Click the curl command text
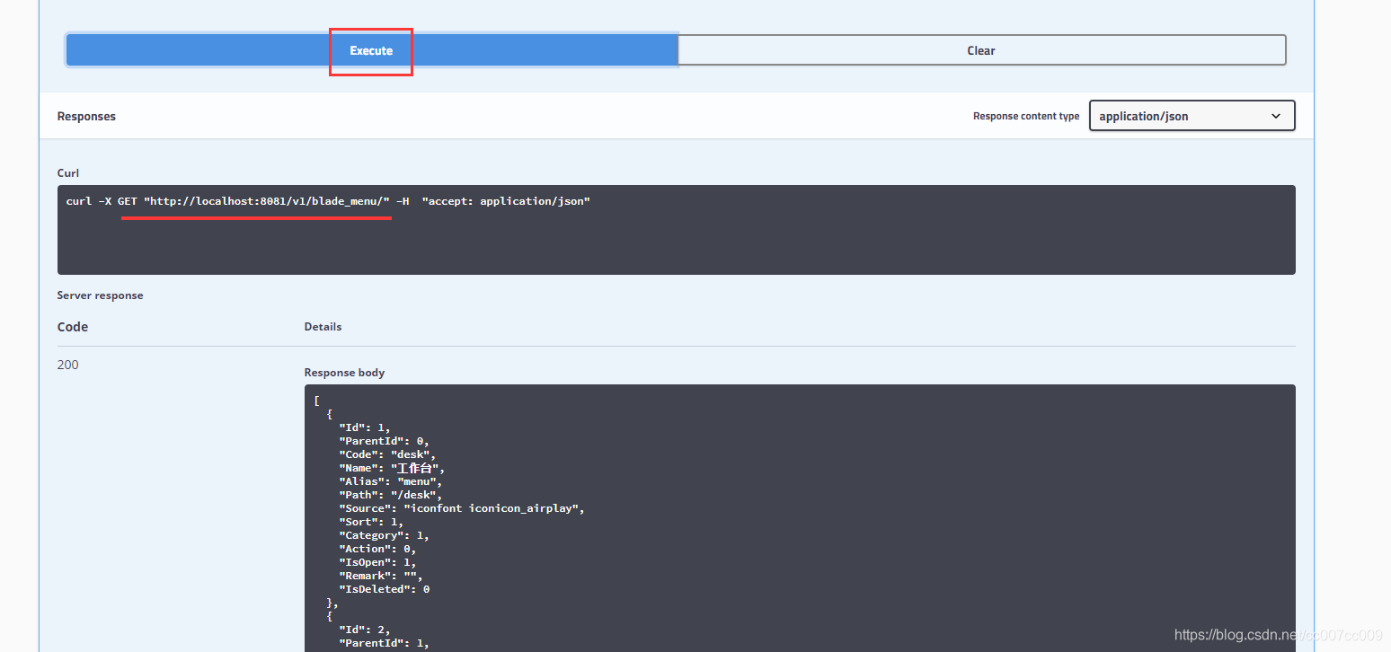 [x=328, y=201]
